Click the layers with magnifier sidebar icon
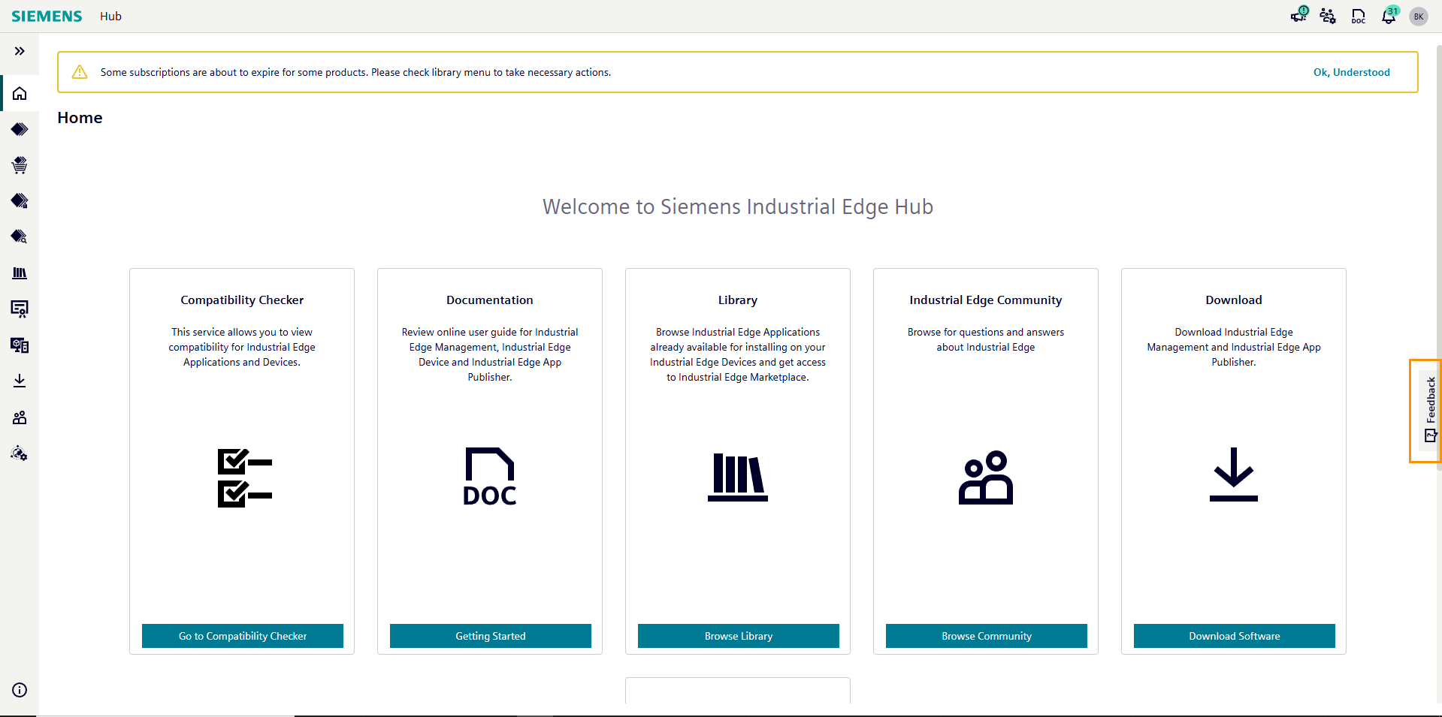 coord(20,236)
